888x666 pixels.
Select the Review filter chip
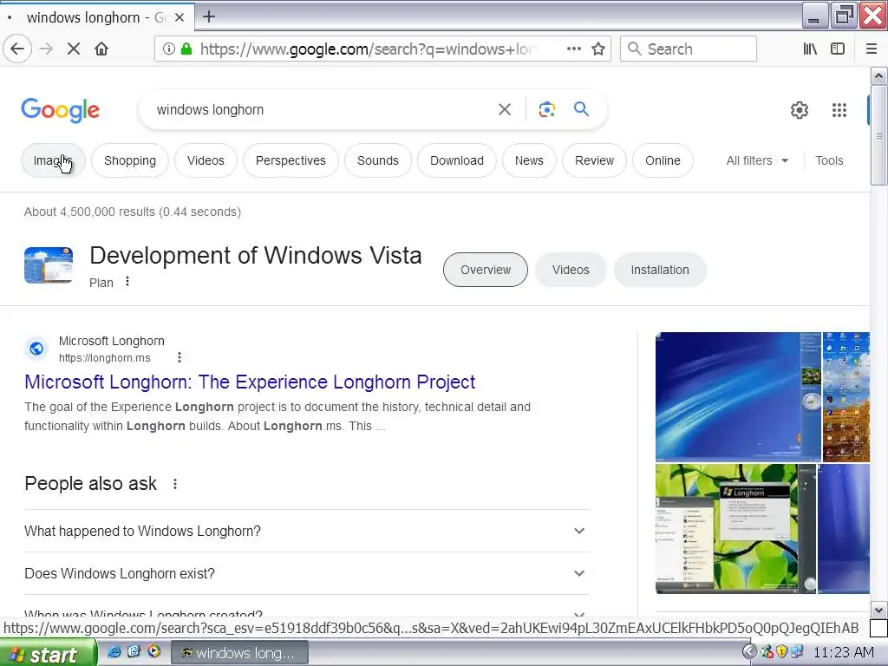pos(594,160)
